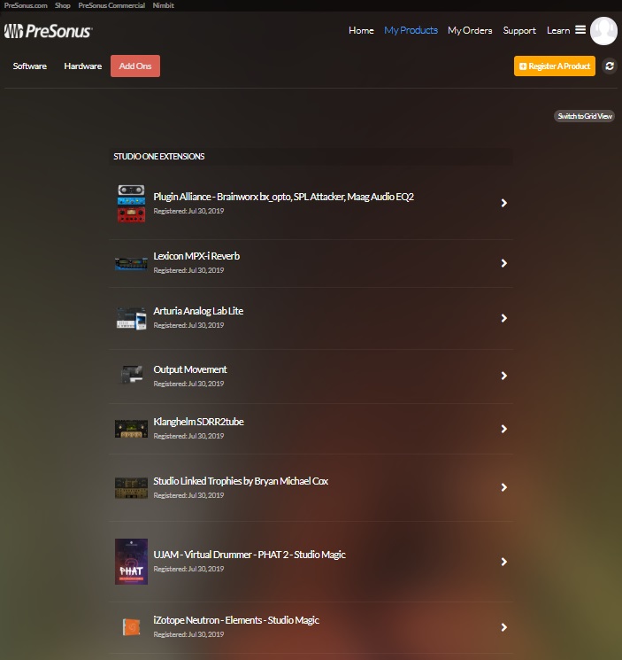Expand the Output Movement row arrow
This screenshot has height=660, width=622.
click(x=503, y=376)
